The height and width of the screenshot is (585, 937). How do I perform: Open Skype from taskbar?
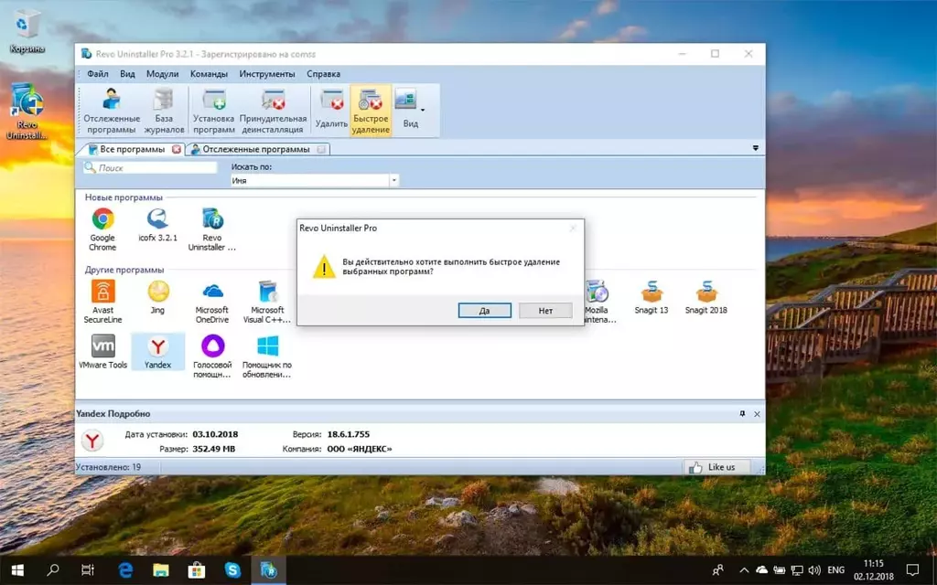[x=232, y=570]
